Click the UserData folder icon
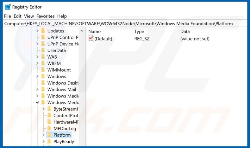The width and height of the screenshot is (250, 148). (x=43, y=50)
